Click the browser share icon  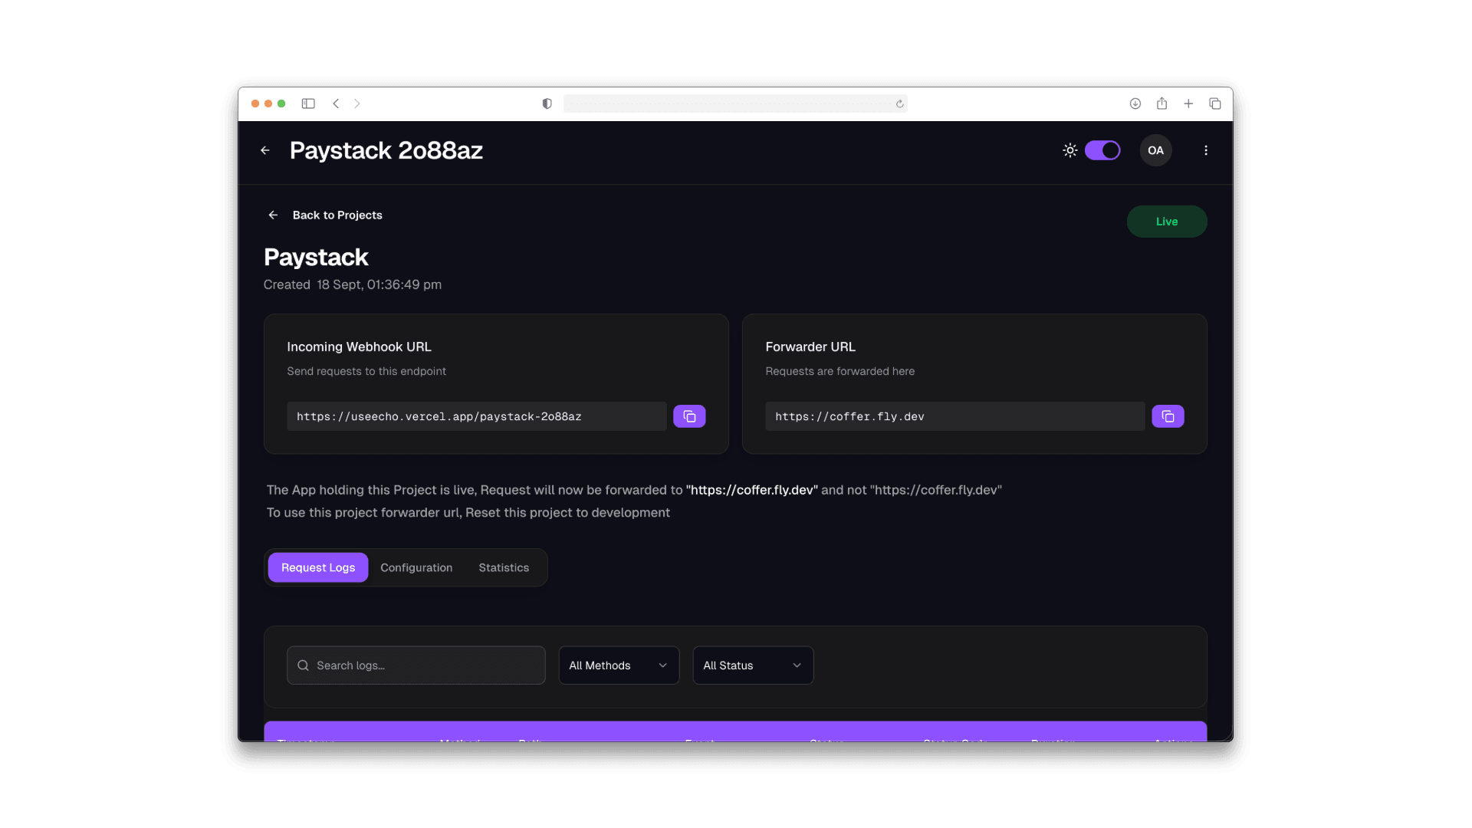coord(1161,103)
